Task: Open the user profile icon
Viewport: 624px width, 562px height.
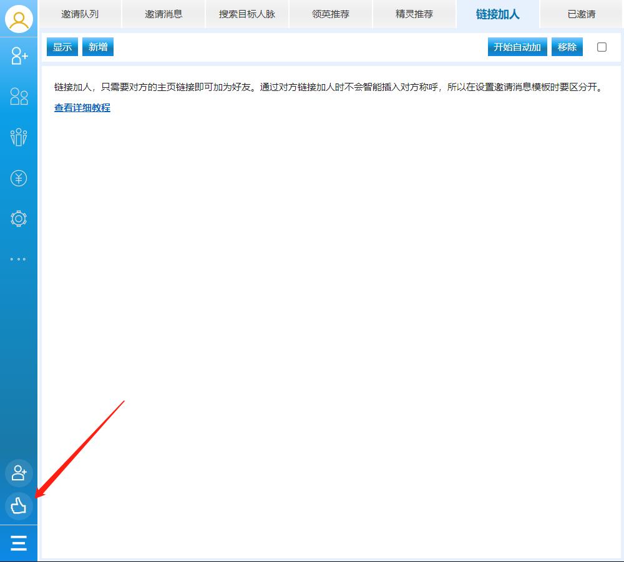Action: coord(19,19)
